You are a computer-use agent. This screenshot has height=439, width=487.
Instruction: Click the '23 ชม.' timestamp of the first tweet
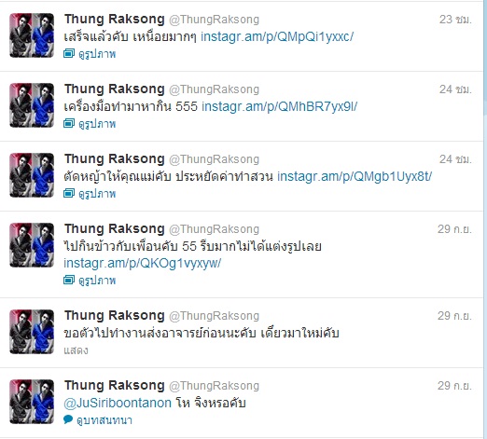[x=455, y=20]
